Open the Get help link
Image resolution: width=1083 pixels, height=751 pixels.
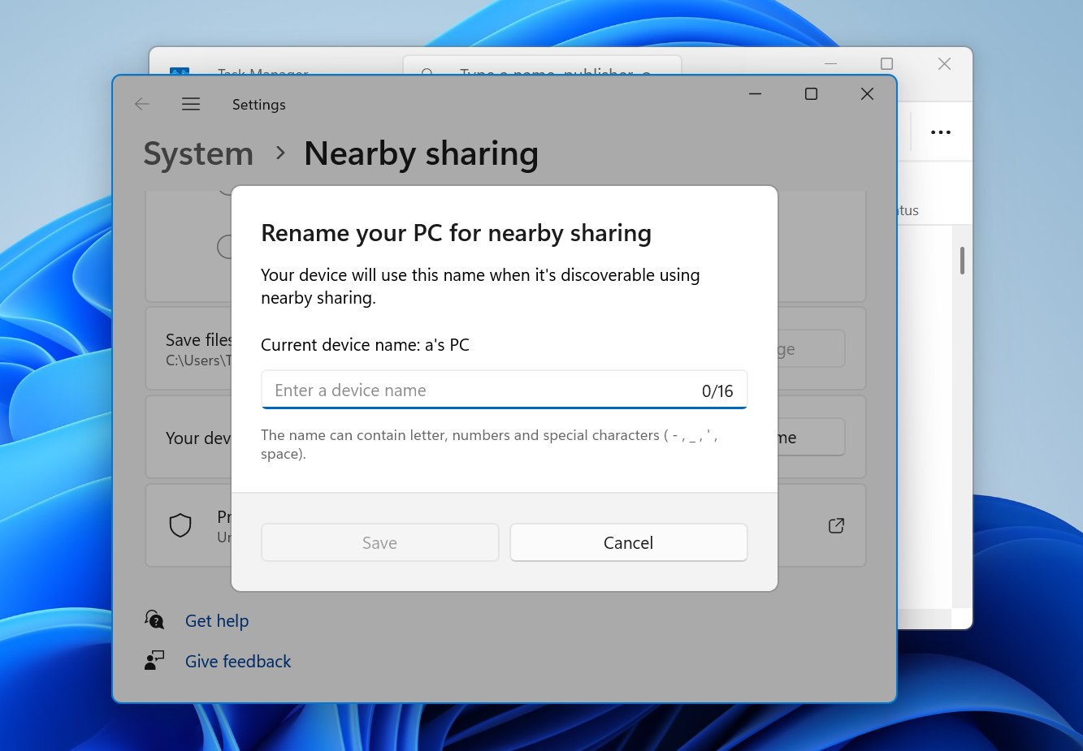217,621
